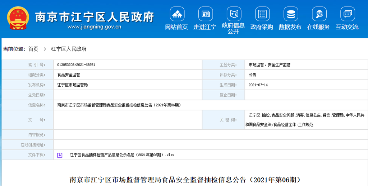Open the 互动交流 chat bubble icon
The image size is (368, 186).
tap(347, 14)
